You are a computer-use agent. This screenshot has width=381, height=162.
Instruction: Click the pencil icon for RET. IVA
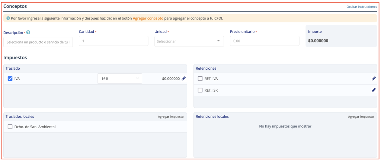point(374,78)
